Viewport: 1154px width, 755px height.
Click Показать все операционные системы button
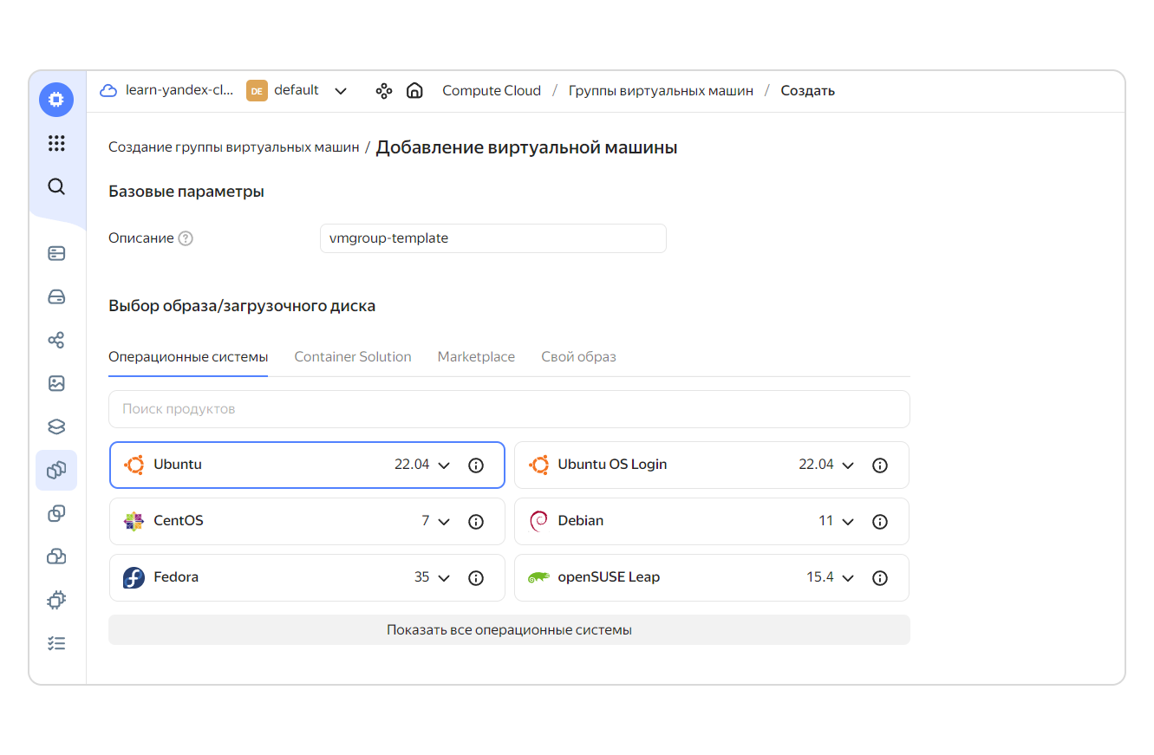point(509,630)
